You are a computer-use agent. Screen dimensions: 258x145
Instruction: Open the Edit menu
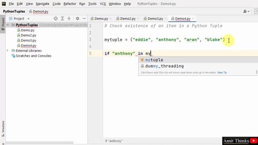pos(20,4)
